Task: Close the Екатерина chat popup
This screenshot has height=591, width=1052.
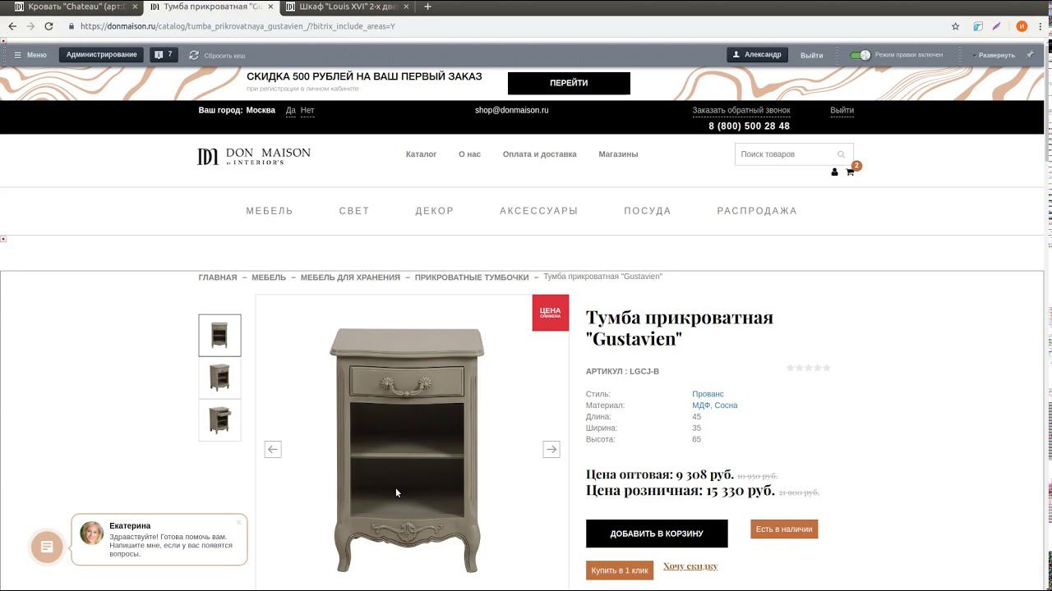Action: pos(239,522)
